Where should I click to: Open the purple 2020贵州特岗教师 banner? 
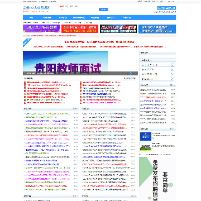41,28
